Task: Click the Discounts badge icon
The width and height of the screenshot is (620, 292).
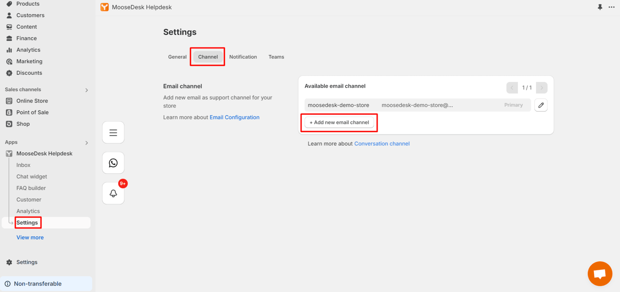Action: pos(9,73)
